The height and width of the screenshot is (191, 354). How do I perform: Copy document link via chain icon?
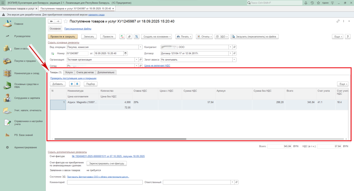coord(338,21)
